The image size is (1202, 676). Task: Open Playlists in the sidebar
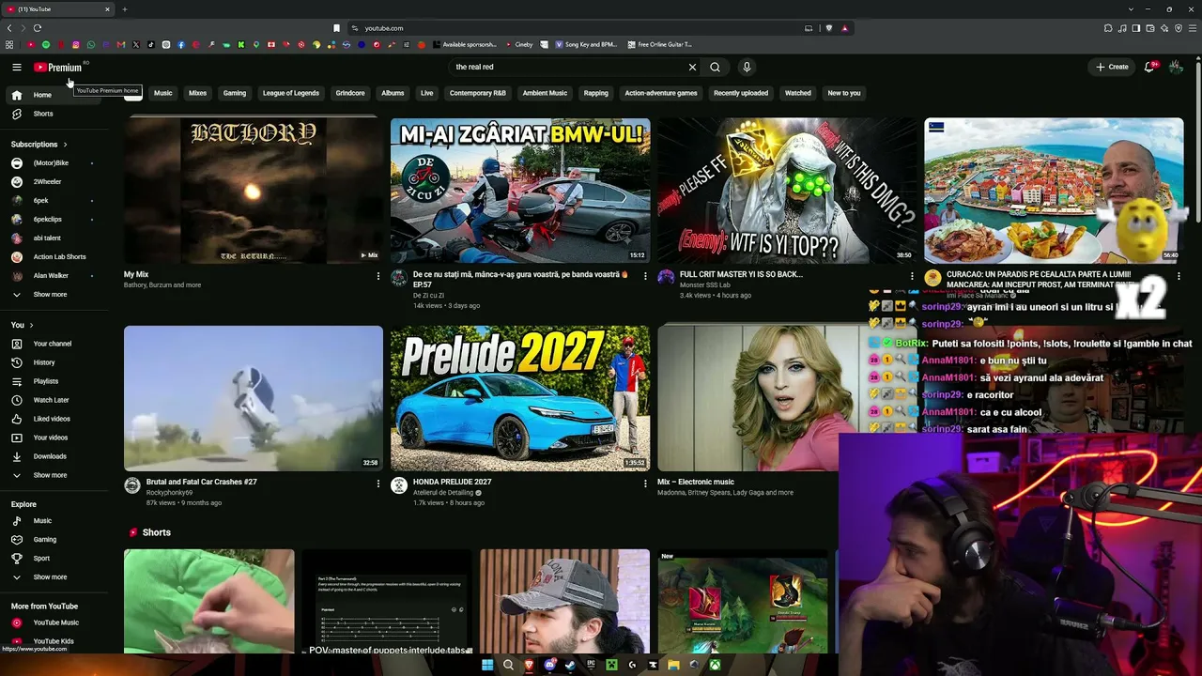(53, 381)
